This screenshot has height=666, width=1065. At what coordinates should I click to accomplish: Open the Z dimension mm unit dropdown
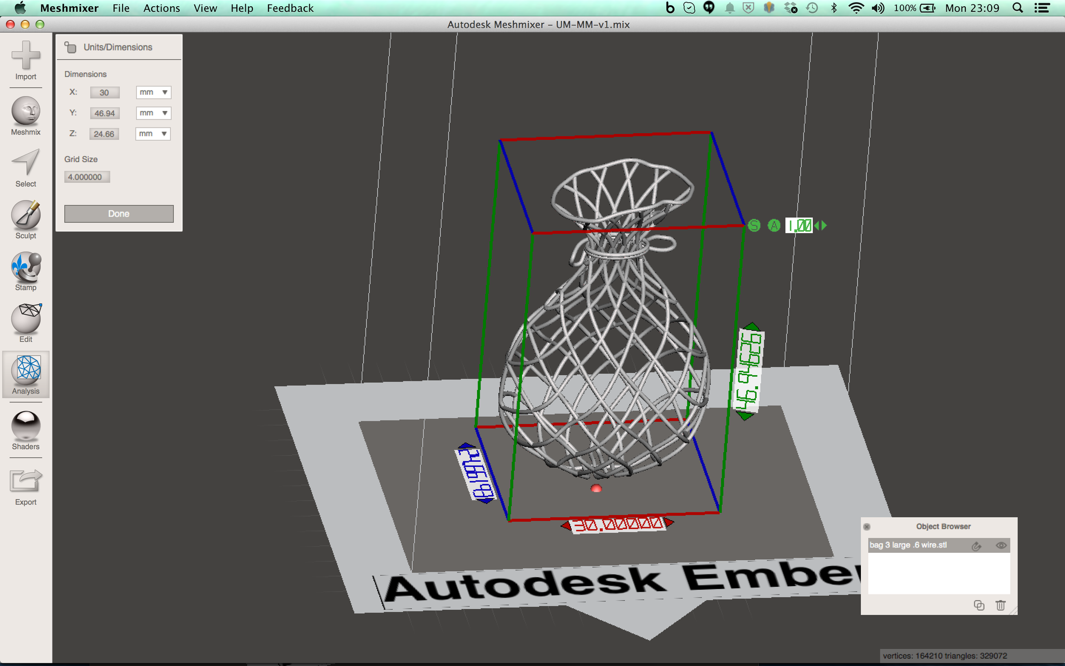click(153, 134)
